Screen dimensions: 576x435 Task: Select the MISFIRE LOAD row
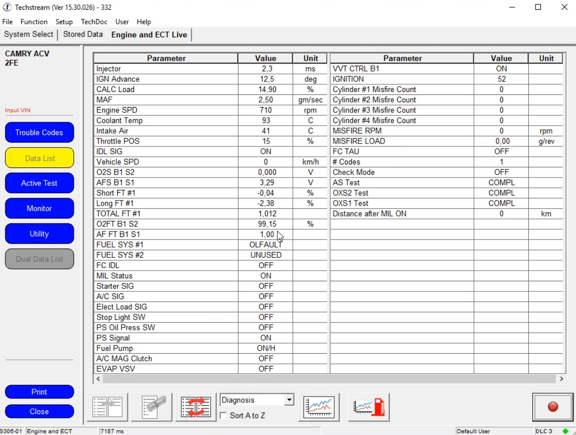coord(446,141)
